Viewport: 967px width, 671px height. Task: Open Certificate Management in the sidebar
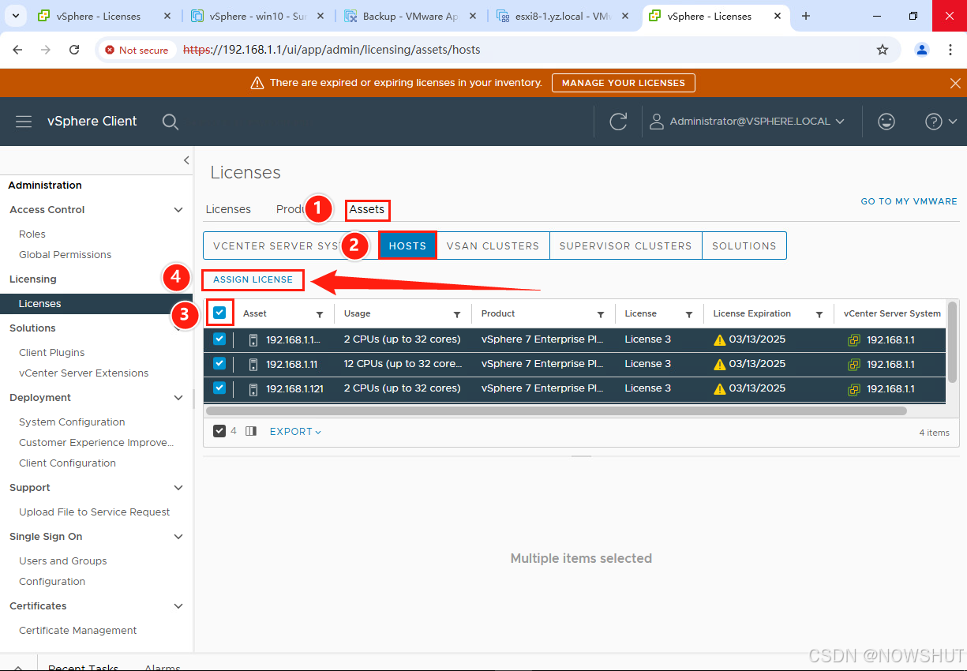click(x=78, y=631)
